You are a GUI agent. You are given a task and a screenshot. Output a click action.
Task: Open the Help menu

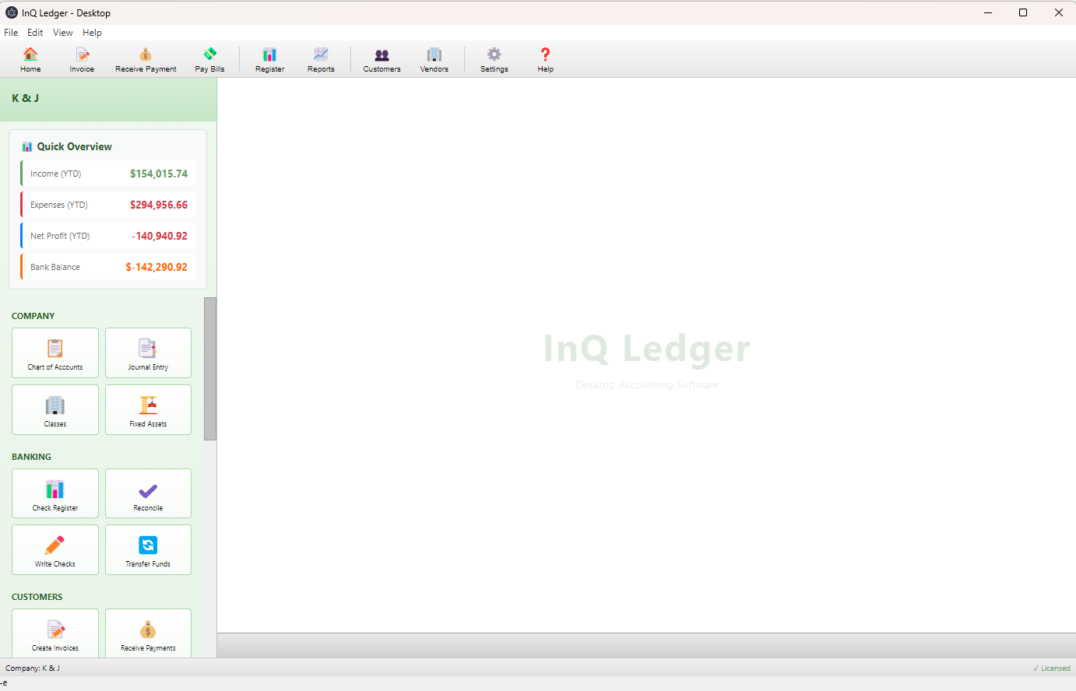(92, 33)
